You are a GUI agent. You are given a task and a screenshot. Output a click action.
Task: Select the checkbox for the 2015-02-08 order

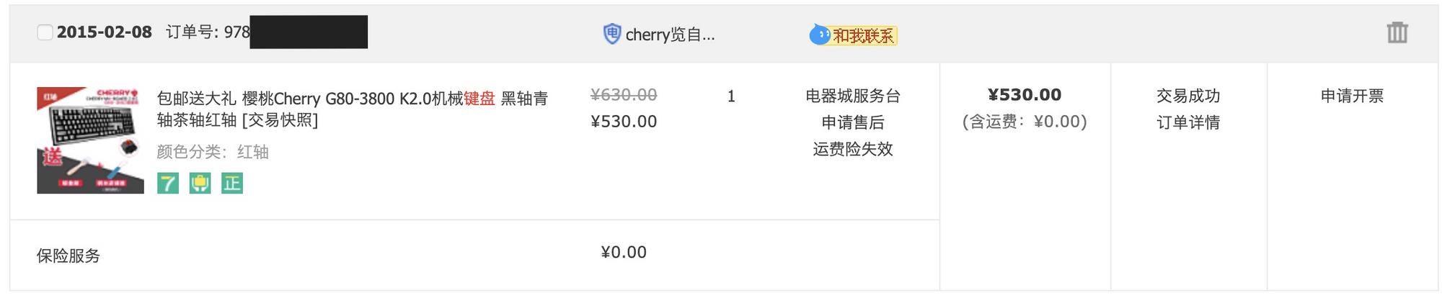click(45, 32)
